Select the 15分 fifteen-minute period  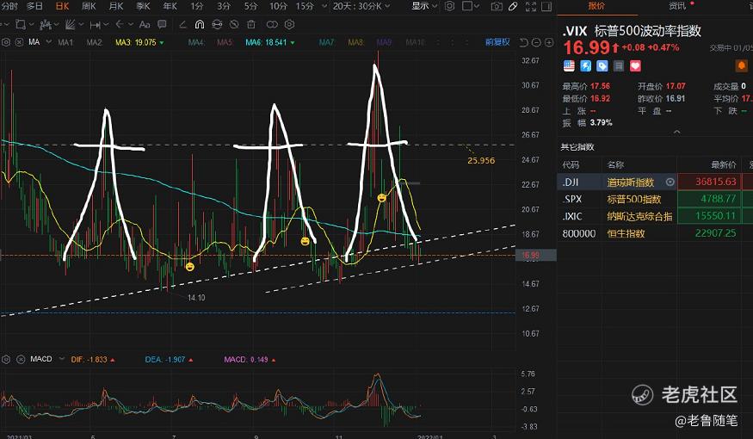pyautogui.click(x=305, y=6)
